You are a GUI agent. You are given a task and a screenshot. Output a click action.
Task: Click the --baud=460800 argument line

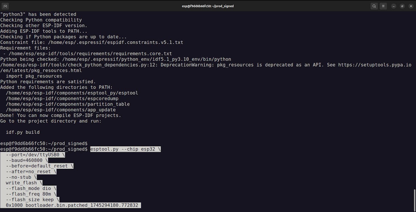point(27,160)
